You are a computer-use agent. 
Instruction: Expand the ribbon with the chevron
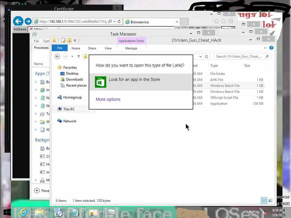(265, 48)
